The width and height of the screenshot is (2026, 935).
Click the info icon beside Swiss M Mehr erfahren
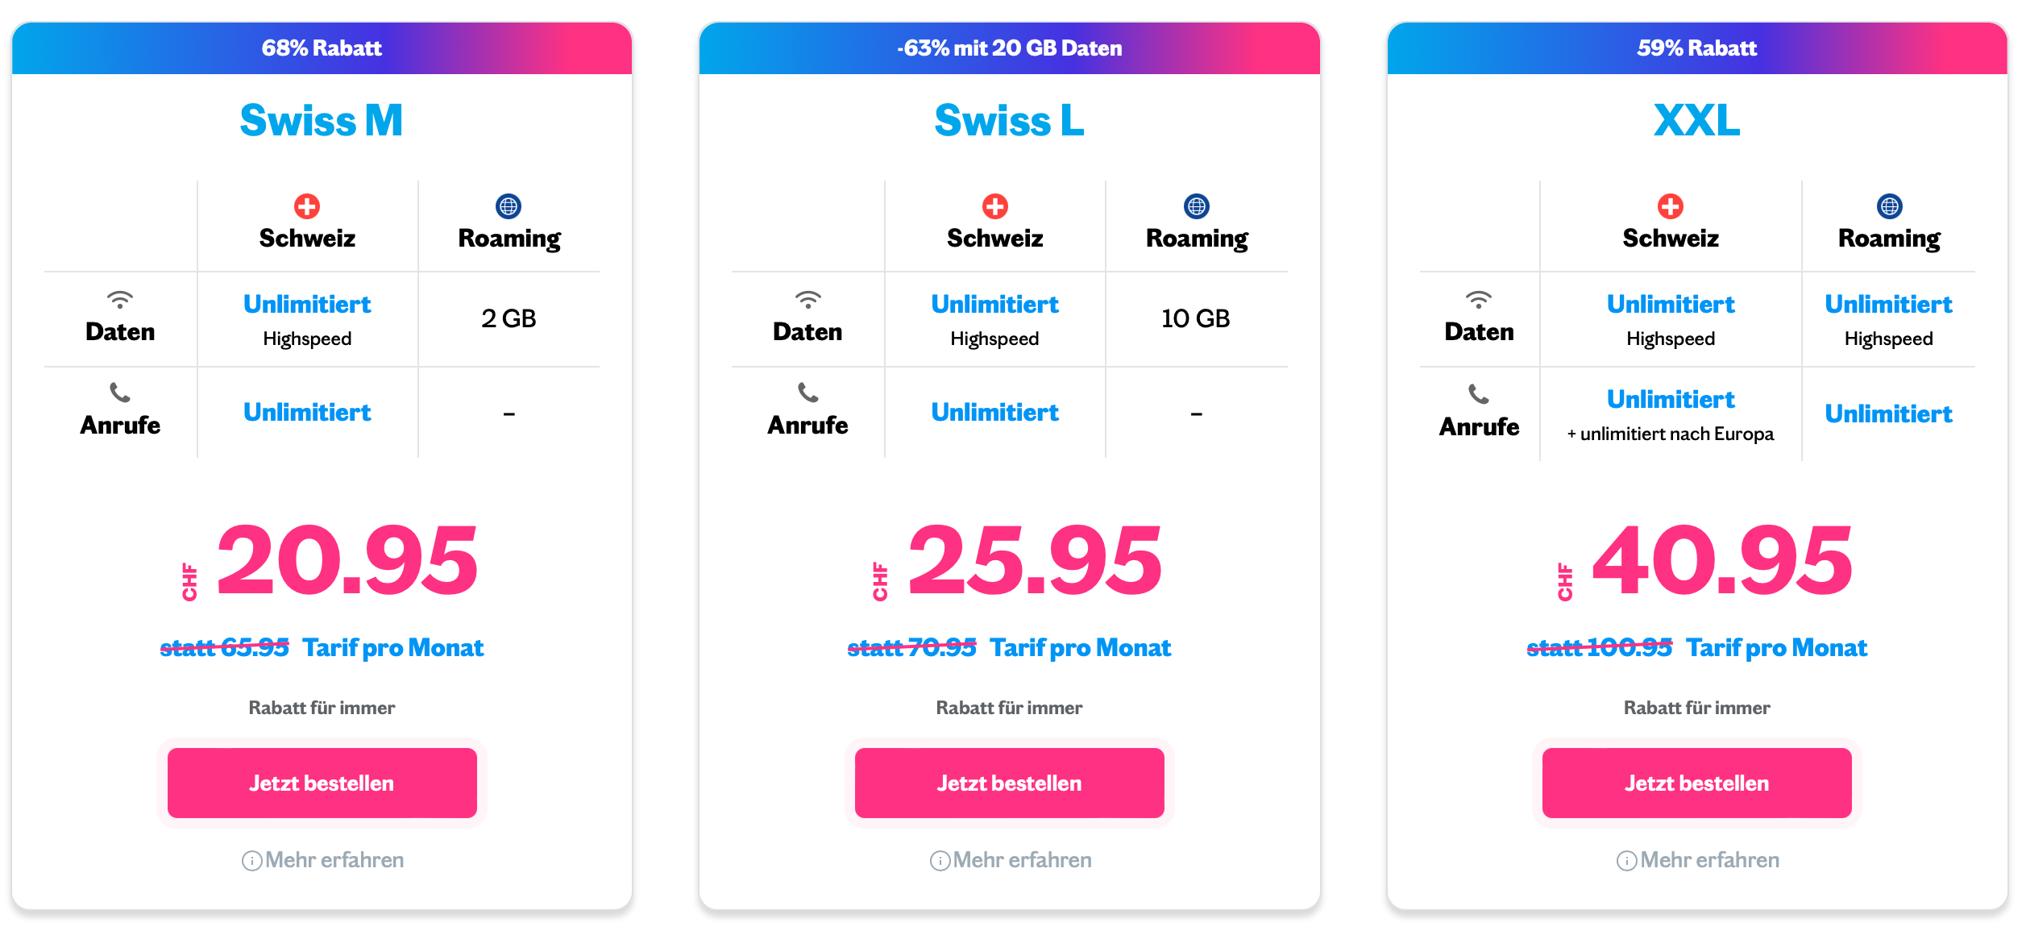(x=252, y=861)
